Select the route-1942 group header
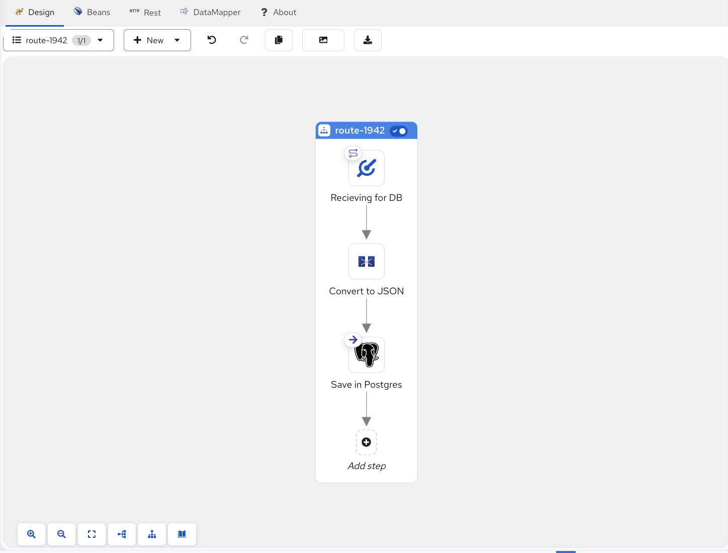This screenshot has height=553, width=728. (367, 131)
